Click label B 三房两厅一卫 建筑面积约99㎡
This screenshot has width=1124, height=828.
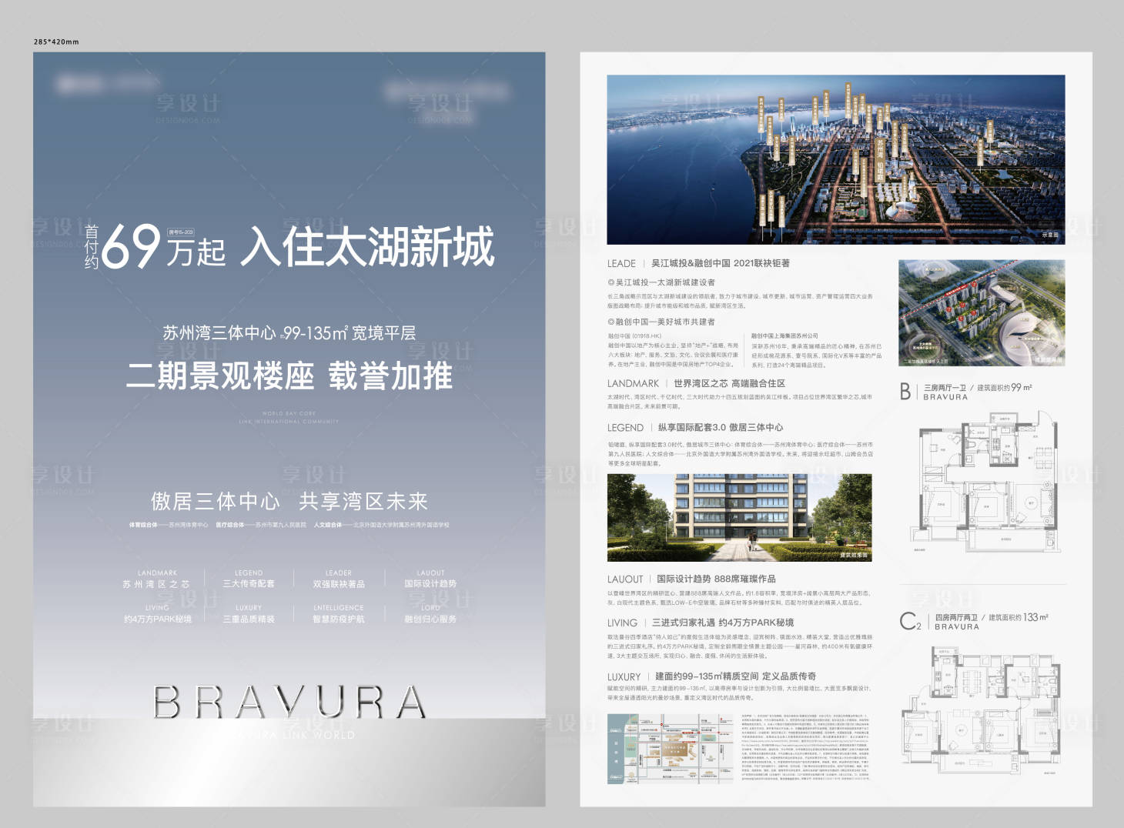coord(966,392)
